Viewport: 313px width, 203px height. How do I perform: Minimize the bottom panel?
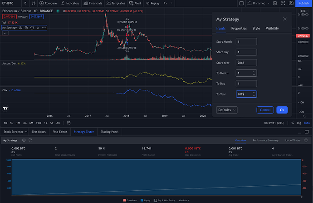click(x=299, y=132)
